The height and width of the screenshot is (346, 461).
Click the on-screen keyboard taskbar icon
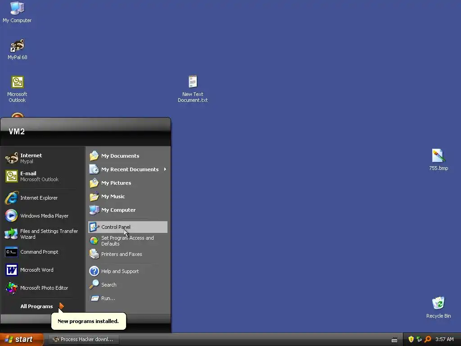pos(394,340)
